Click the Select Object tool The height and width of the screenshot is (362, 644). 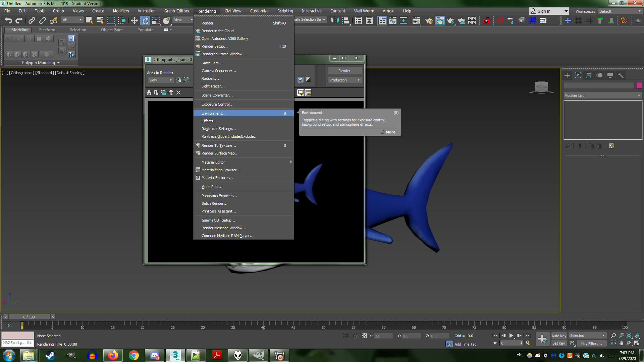coord(89,20)
